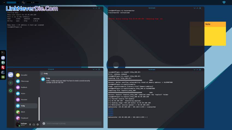Open the green compass explore icon
Screen dimensions: 232x130
[11, 90]
